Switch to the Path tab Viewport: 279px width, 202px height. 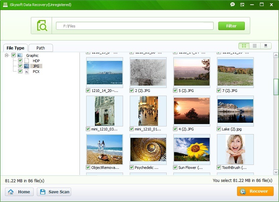40,48
